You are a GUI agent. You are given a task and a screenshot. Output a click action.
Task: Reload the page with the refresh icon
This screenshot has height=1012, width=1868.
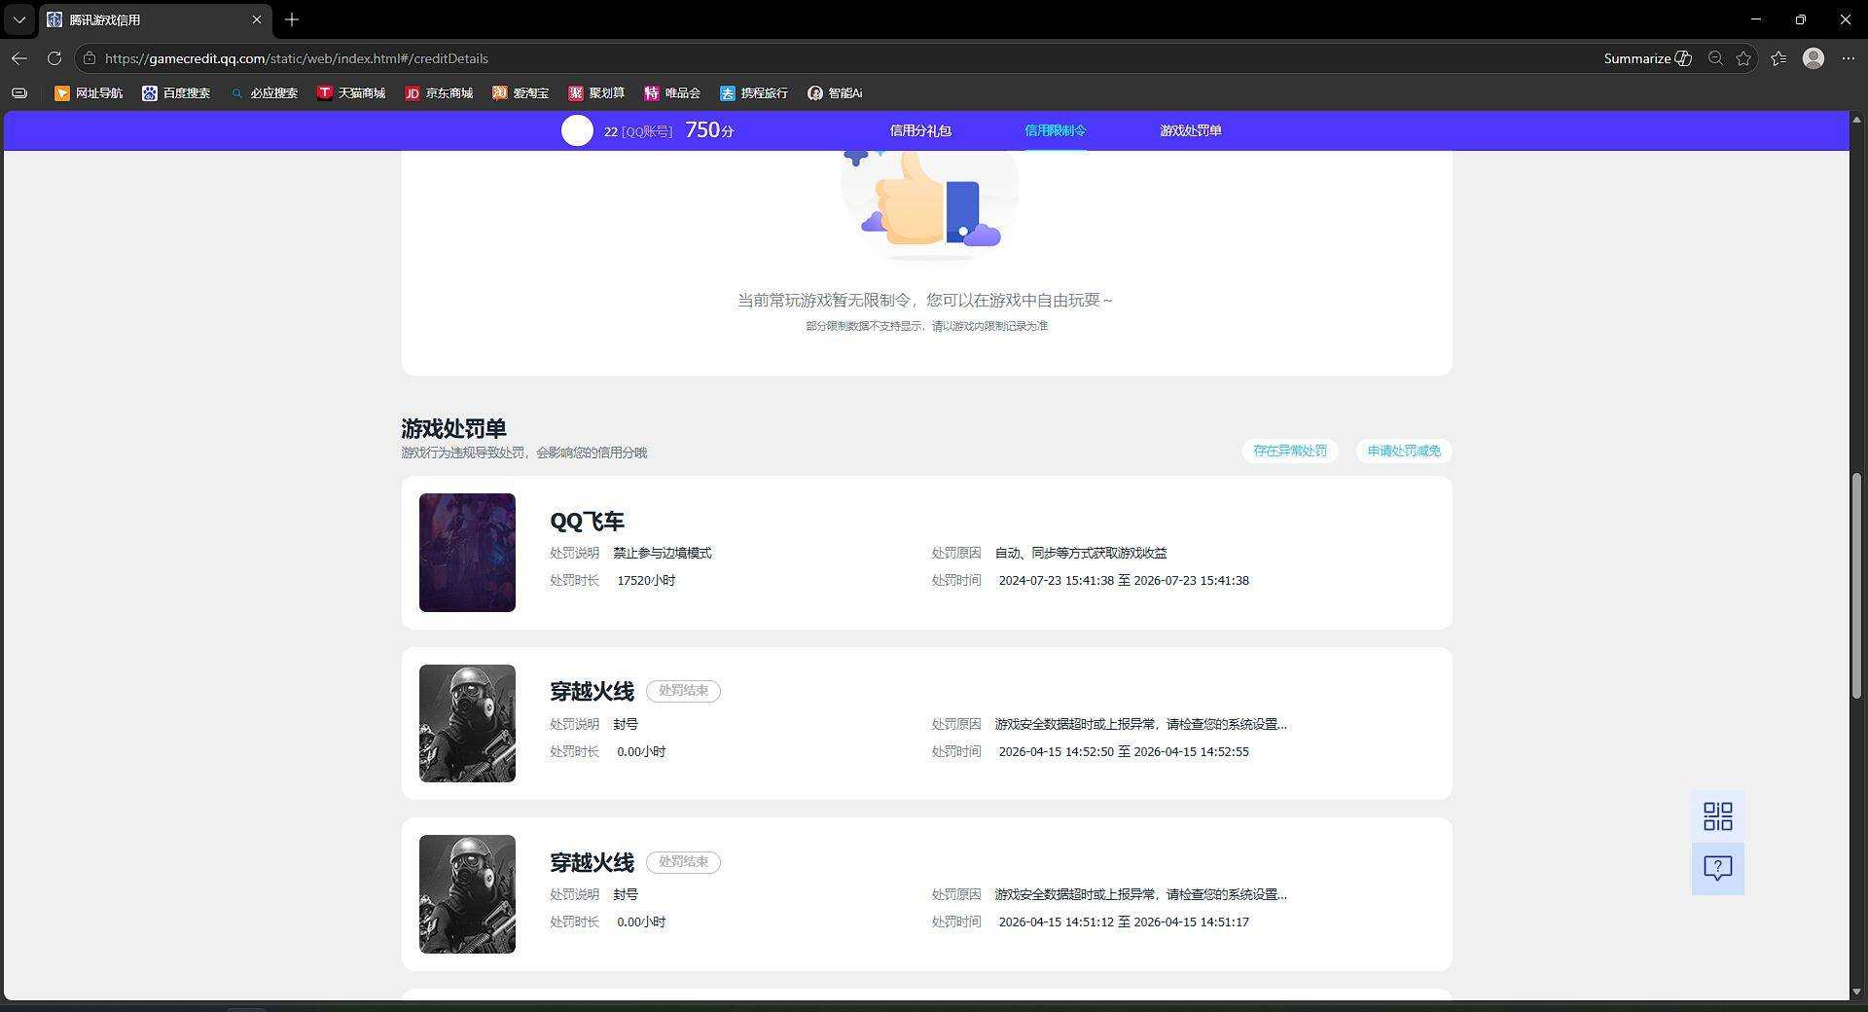click(54, 58)
